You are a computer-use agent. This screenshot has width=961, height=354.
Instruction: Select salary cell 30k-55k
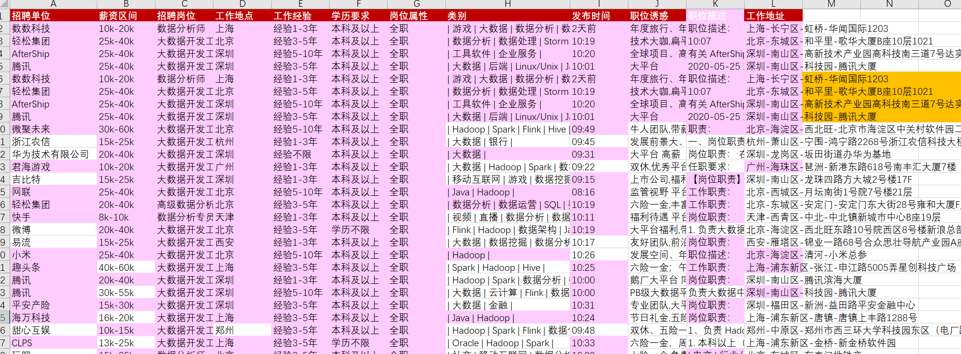tap(126, 293)
